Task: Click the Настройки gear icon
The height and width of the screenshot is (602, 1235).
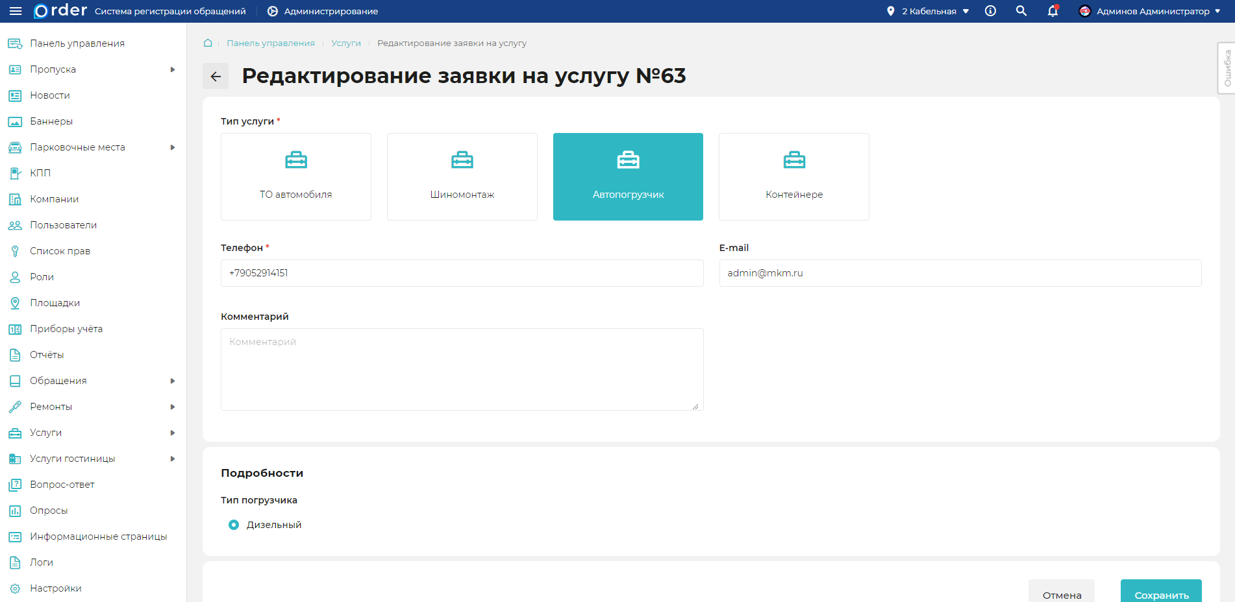Action: (14, 588)
